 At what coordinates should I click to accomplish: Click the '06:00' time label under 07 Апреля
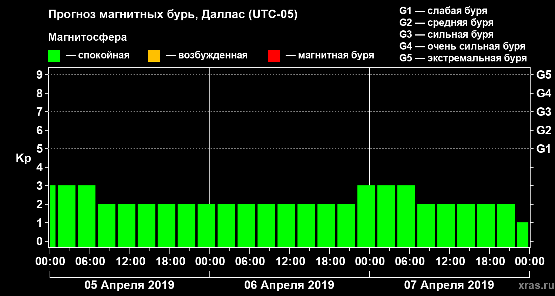410,261
